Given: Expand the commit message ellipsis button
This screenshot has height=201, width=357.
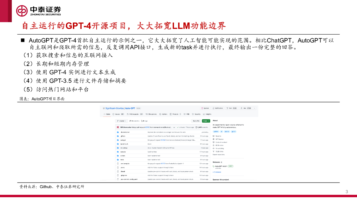Looking at the screenshot, I should click(x=174, y=127).
